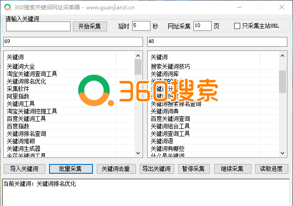Click the left list scrollbar thumb

pos(138,67)
